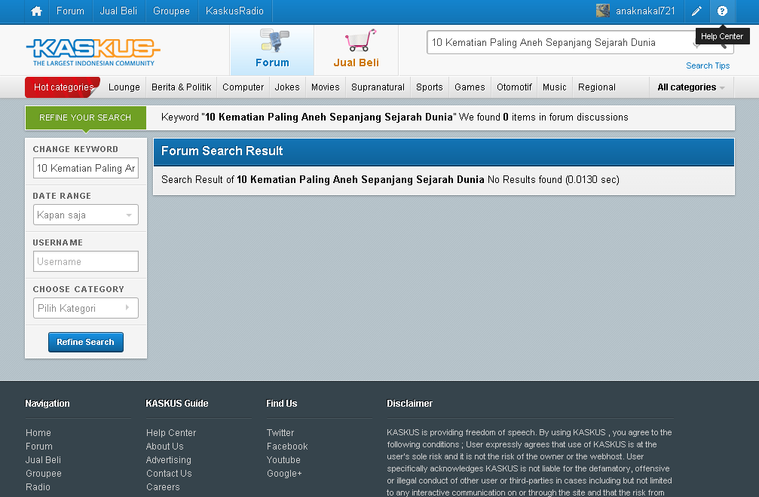This screenshot has width=759, height=497.
Task: Open Help Center question mark icon
Action: click(x=722, y=11)
